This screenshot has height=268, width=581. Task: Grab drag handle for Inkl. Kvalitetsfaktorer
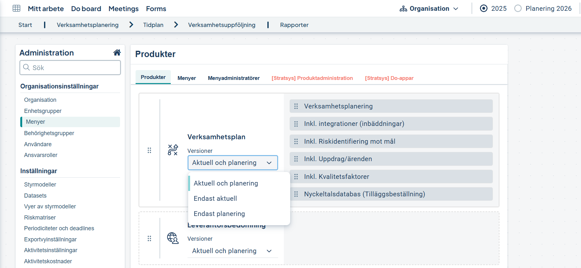point(296,177)
